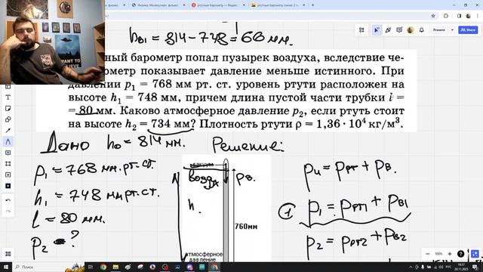Zoom in with the plus button
Screen dimensions: 483x272
(x=450, y=254)
